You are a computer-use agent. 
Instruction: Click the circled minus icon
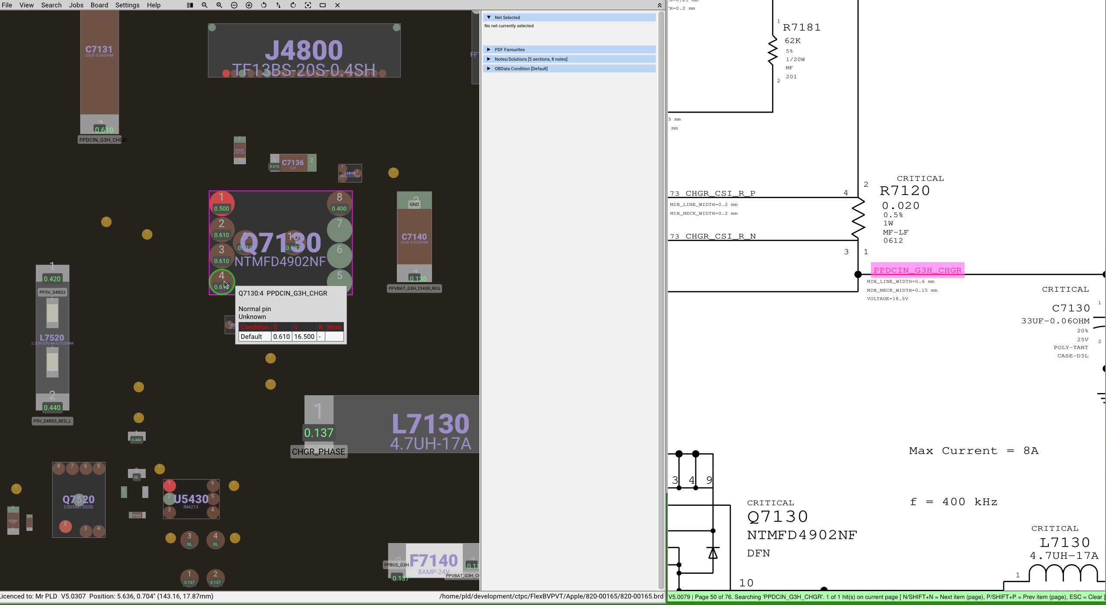point(234,5)
